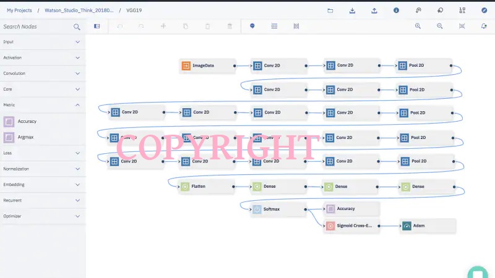Screen dimensions: 495x278
Task: Go to My Projects breadcrumb
Action: 19,11
